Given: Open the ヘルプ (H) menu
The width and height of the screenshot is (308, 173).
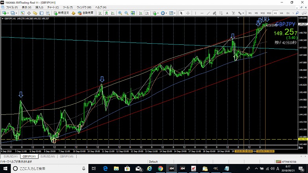Looking at the screenshot, I should 101,7.
